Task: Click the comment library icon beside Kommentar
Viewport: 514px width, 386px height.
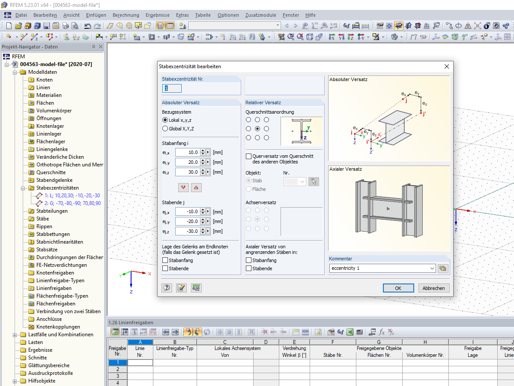Action: [442, 268]
